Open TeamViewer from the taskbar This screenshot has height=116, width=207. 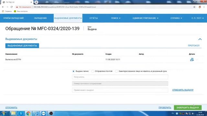click(43, 113)
